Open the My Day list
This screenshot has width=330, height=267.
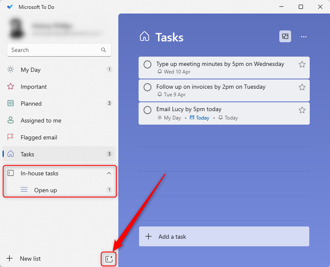[30, 70]
